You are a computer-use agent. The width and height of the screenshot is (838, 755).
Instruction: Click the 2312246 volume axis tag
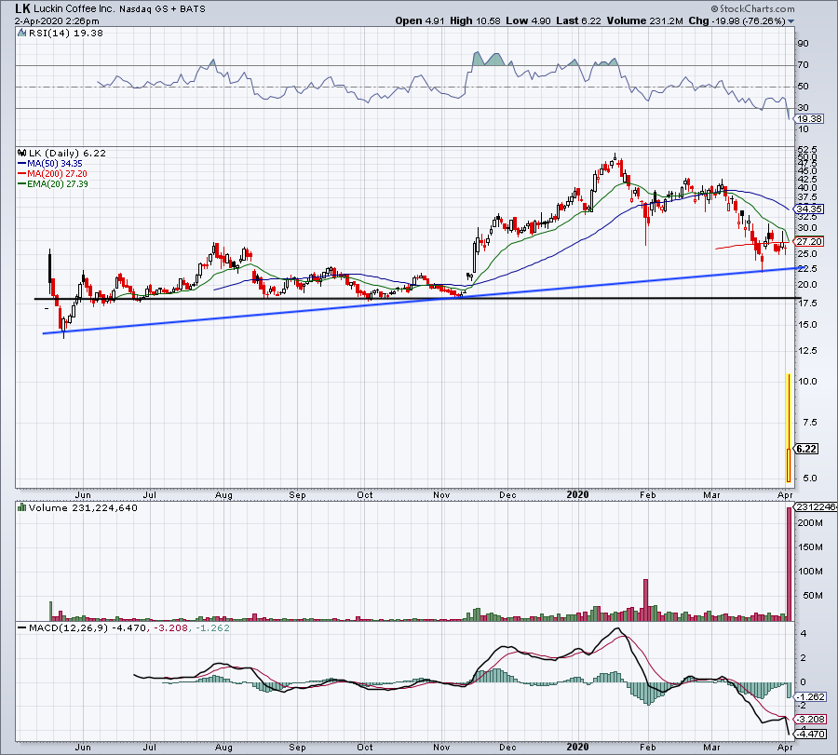[x=816, y=506]
